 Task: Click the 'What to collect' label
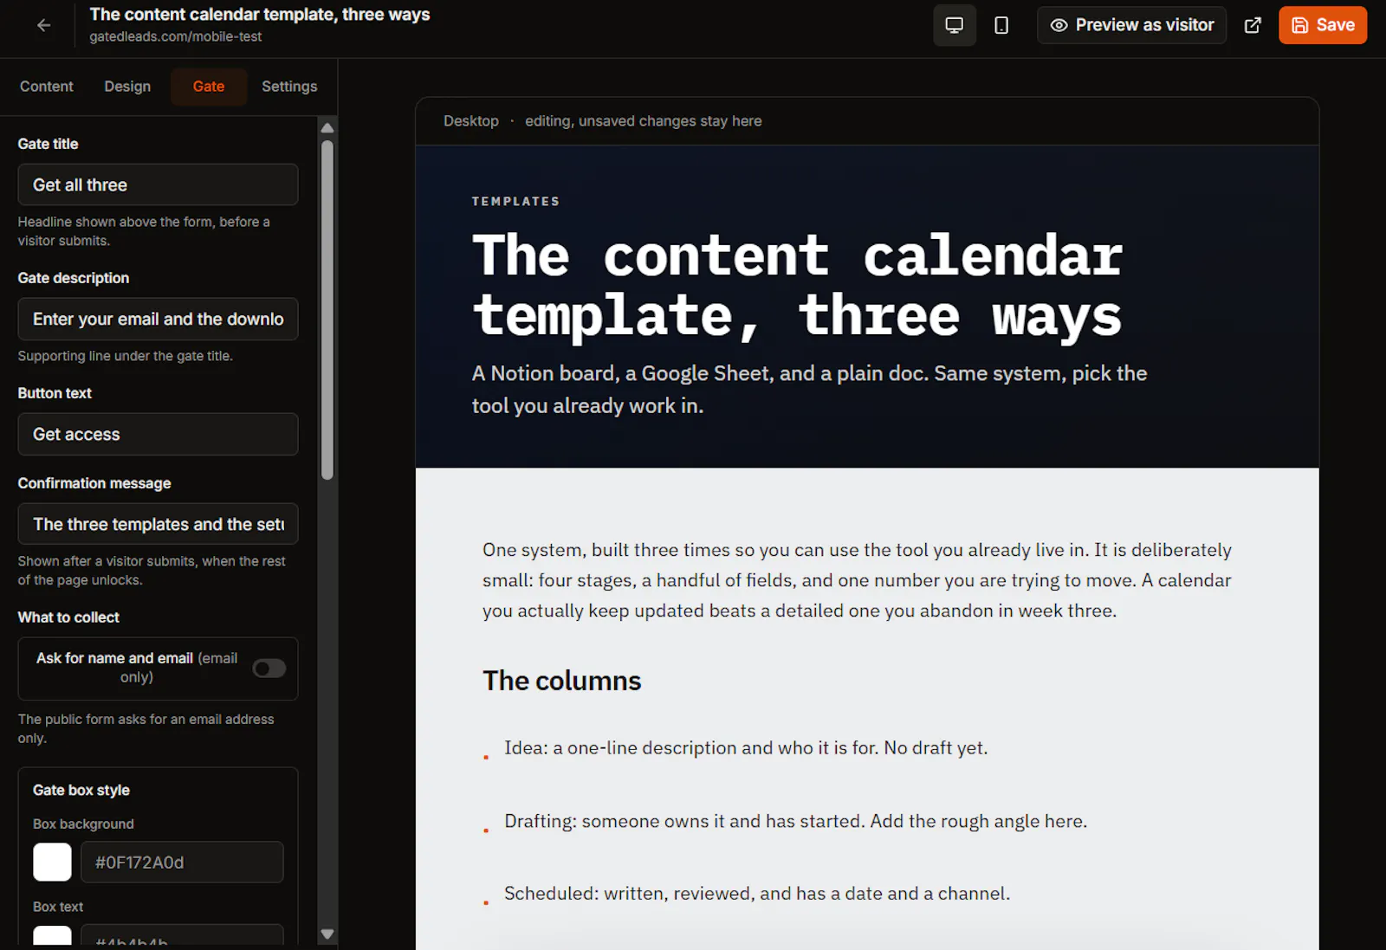(x=68, y=617)
